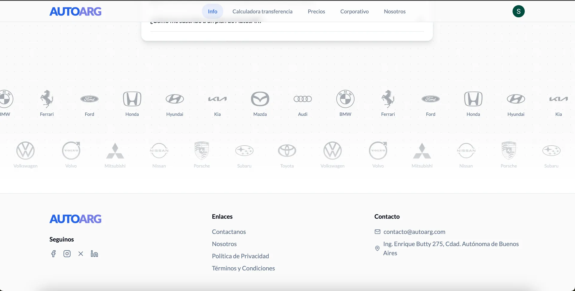The width and height of the screenshot is (575, 291).
Task: Open the Facebook page icon under Seguinos
Action: coord(53,254)
